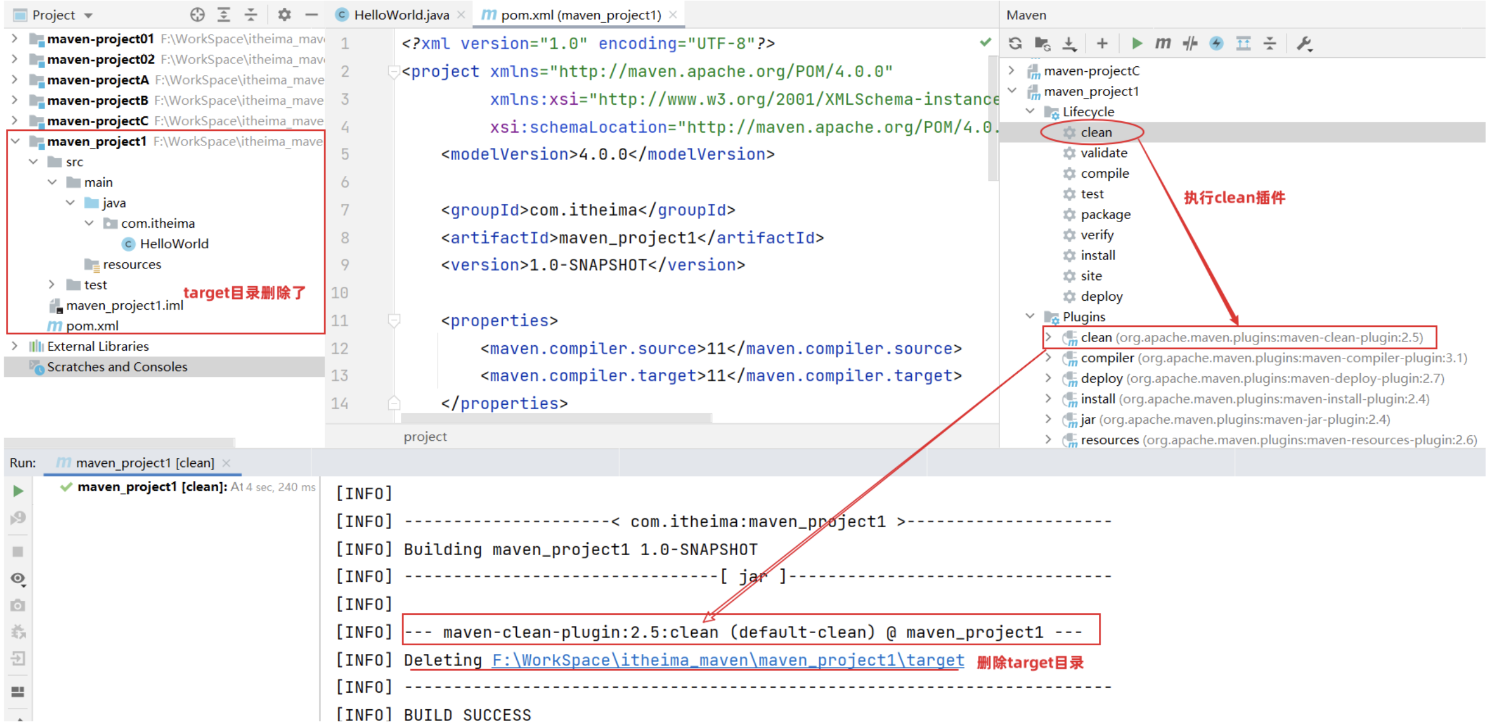Click Download Sources and Documentation icon
Image resolution: width=1492 pixels, height=722 pixels.
[1070, 43]
